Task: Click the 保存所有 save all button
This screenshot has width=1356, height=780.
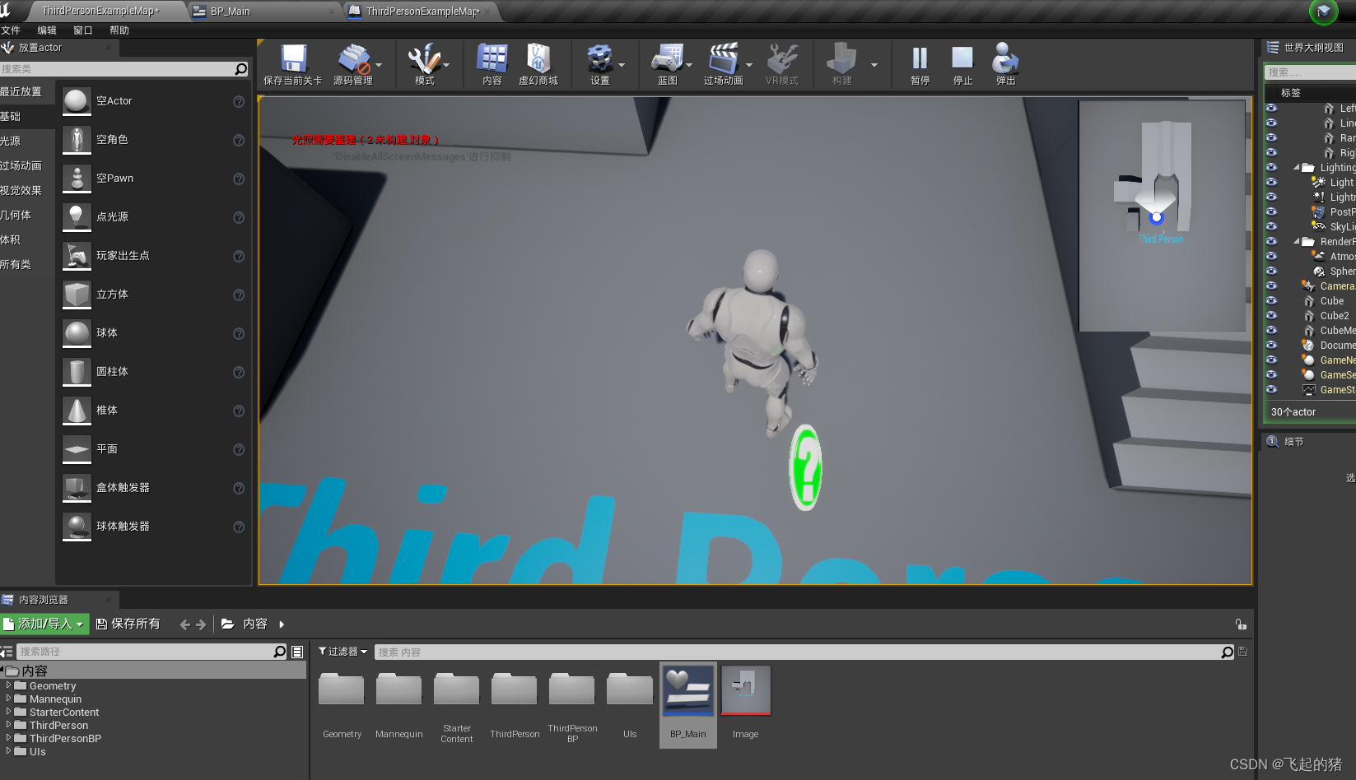Action: click(128, 624)
